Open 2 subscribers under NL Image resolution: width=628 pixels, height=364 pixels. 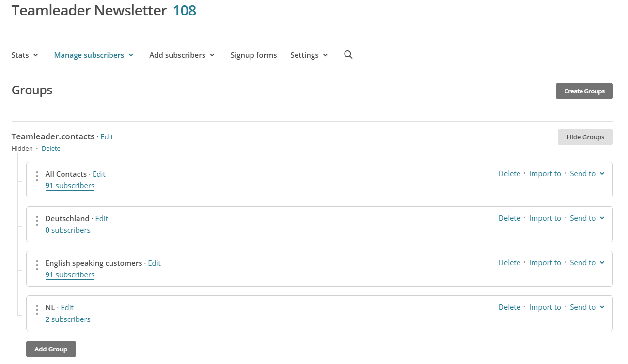click(68, 319)
